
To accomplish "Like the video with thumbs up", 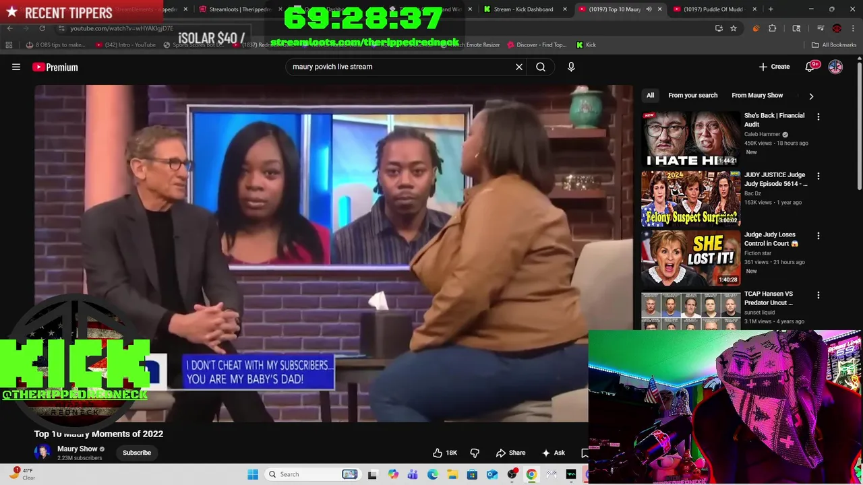I will (x=444, y=453).
